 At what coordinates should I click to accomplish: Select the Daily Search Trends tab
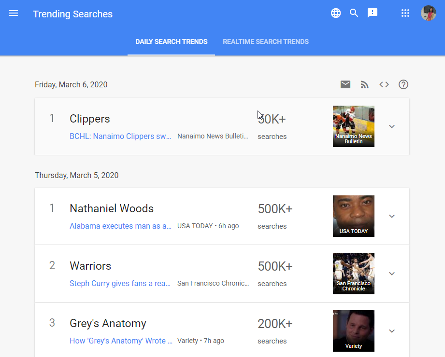click(171, 42)
